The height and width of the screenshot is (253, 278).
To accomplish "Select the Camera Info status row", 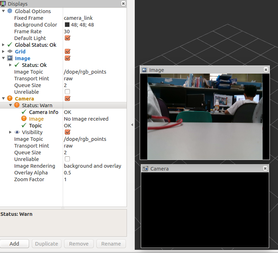I will tap(63, 112).
